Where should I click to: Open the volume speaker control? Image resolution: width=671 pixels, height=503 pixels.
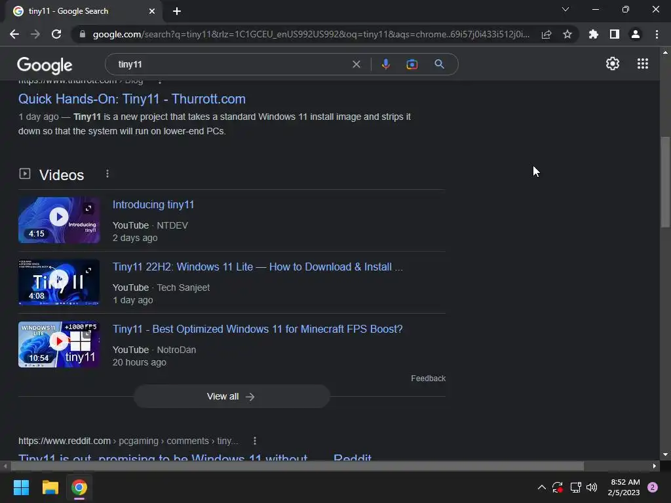[x=592, y=487]
